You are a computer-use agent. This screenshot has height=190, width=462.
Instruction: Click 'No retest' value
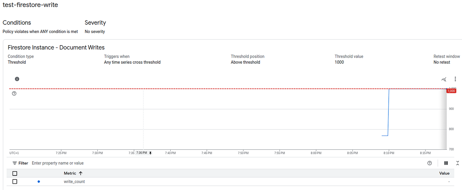tap(442, 62)
